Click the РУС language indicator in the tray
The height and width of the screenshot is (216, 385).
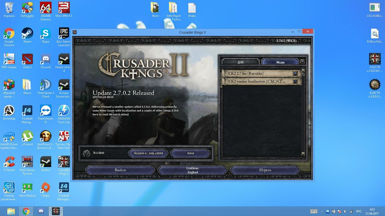[359, 211]
